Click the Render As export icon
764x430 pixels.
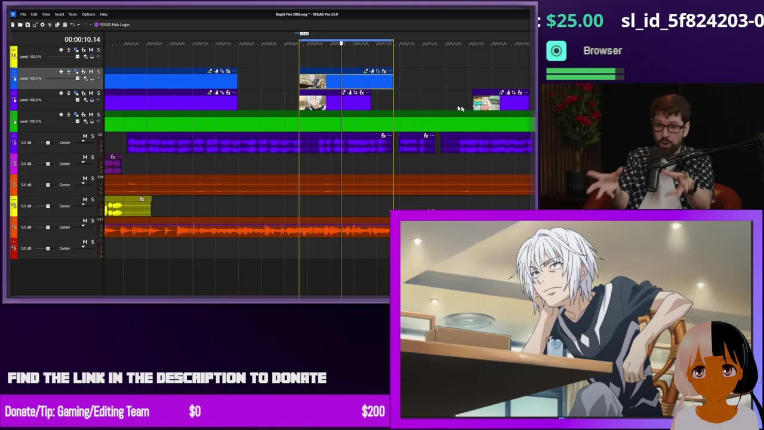pos(35,24)
